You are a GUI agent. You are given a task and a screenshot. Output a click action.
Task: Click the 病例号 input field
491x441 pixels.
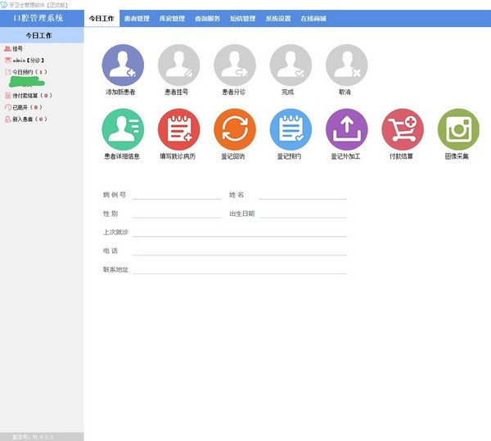pos(177,195)
